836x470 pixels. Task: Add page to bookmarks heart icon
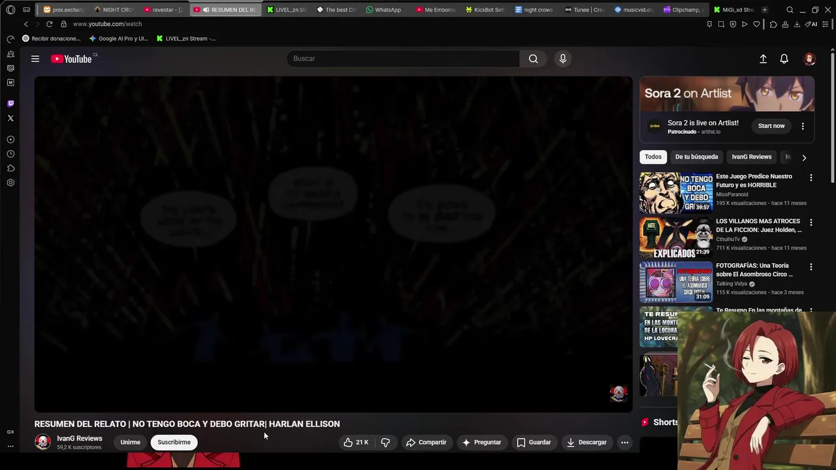[756, 24]
